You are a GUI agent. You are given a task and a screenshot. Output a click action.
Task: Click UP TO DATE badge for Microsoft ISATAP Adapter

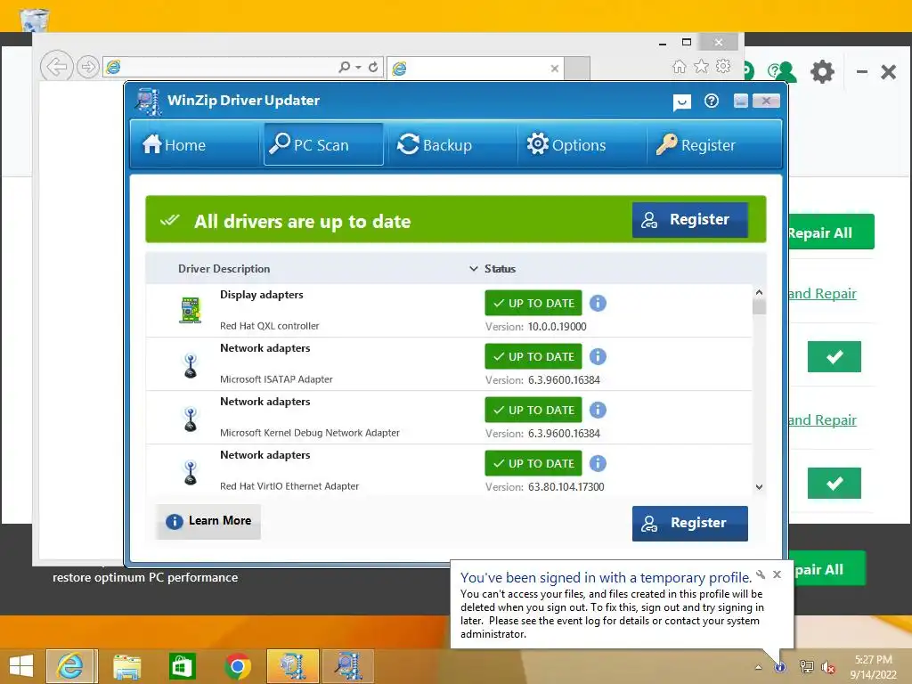tap(533, 356)
